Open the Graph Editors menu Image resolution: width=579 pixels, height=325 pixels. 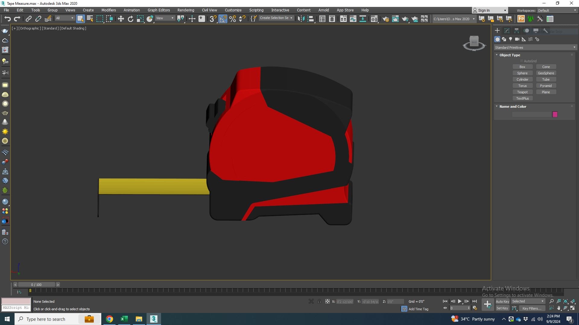159,10
